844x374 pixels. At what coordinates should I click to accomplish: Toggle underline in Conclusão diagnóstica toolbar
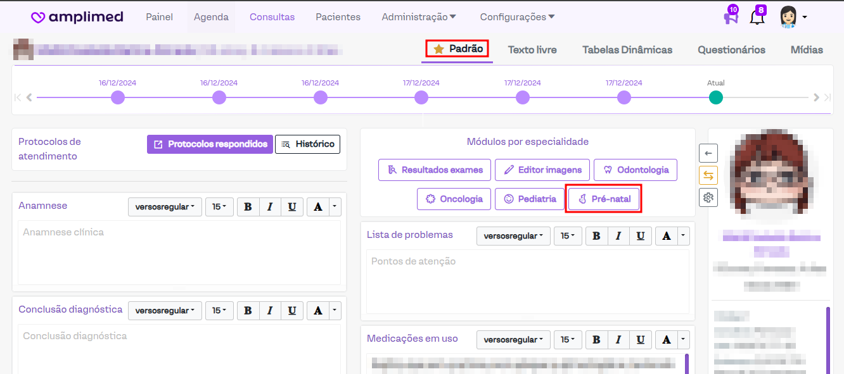291,311
